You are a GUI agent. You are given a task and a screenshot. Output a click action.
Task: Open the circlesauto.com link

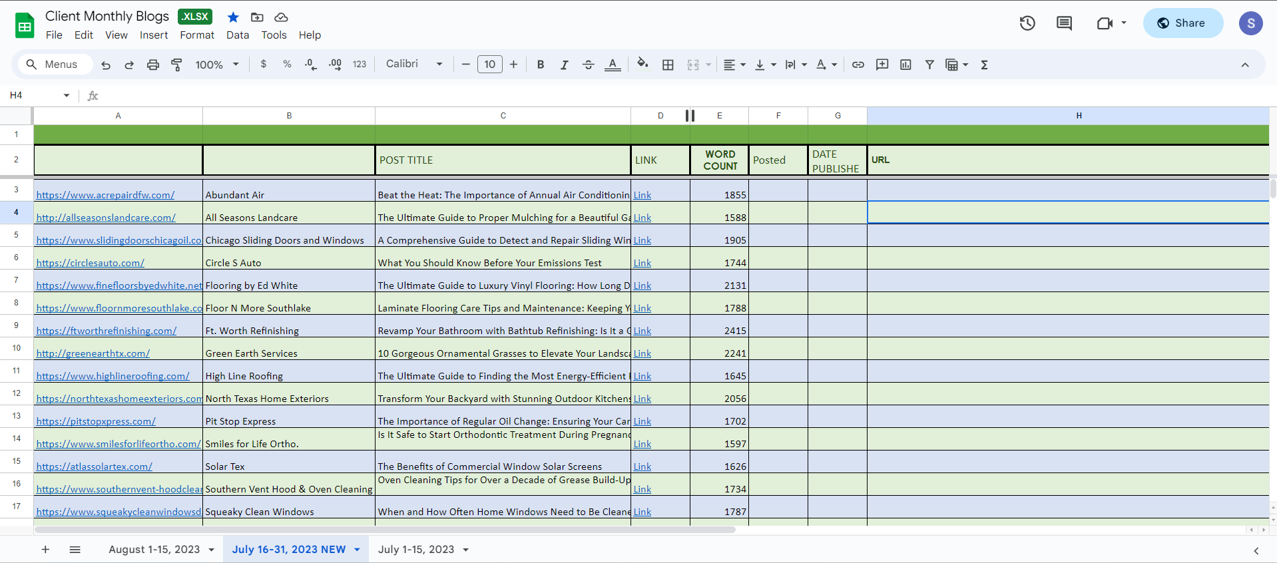point(90,263)
